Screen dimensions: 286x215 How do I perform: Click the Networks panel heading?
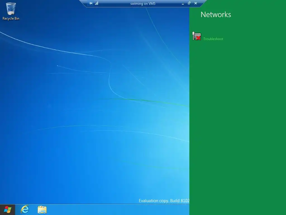pyautogui.click(x=216, y=15)
